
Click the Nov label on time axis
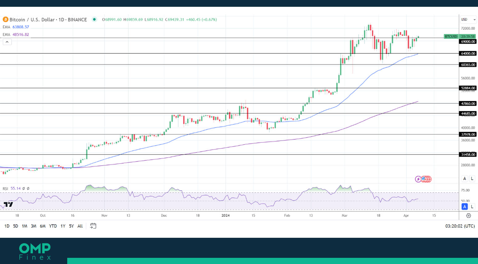coord(104,216)
